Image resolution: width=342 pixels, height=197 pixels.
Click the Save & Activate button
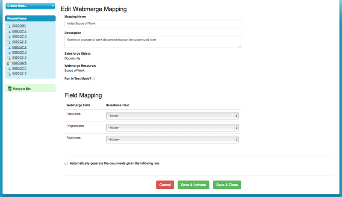click(x=194, y=185)
